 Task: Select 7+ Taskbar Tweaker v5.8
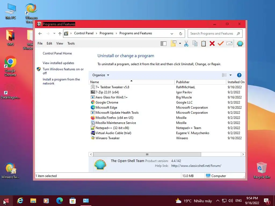112,87
